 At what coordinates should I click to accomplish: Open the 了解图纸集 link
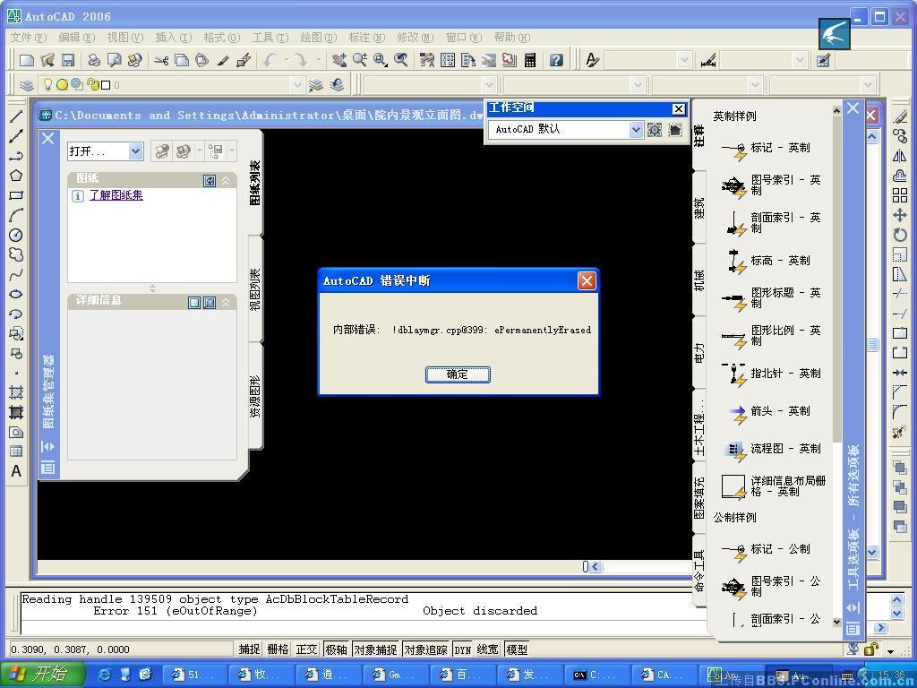tap(116, 195)
